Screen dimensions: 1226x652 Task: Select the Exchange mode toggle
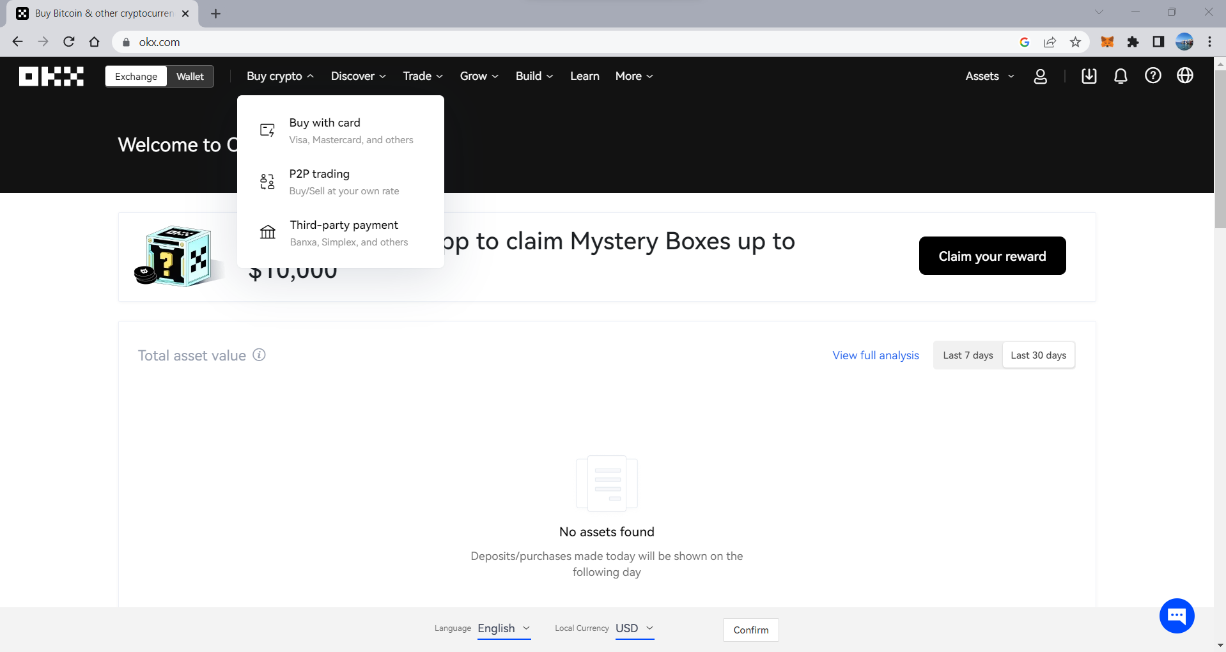pos(136,76)
